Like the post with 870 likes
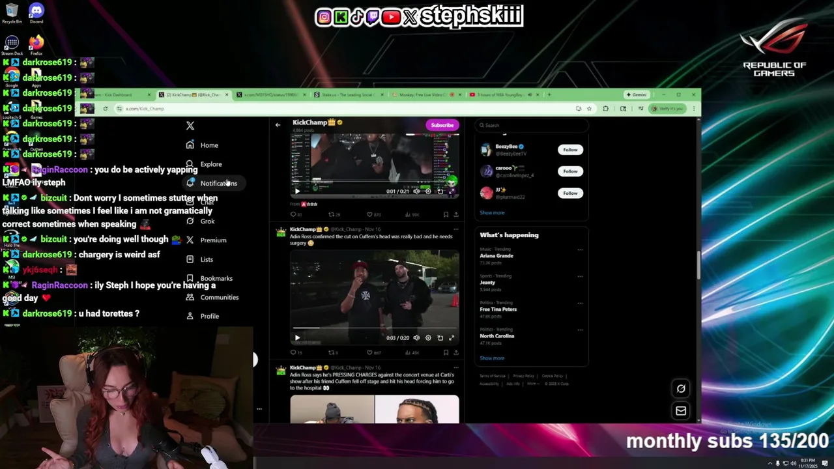This screenshot has width=834, height=469. (374, 214)
